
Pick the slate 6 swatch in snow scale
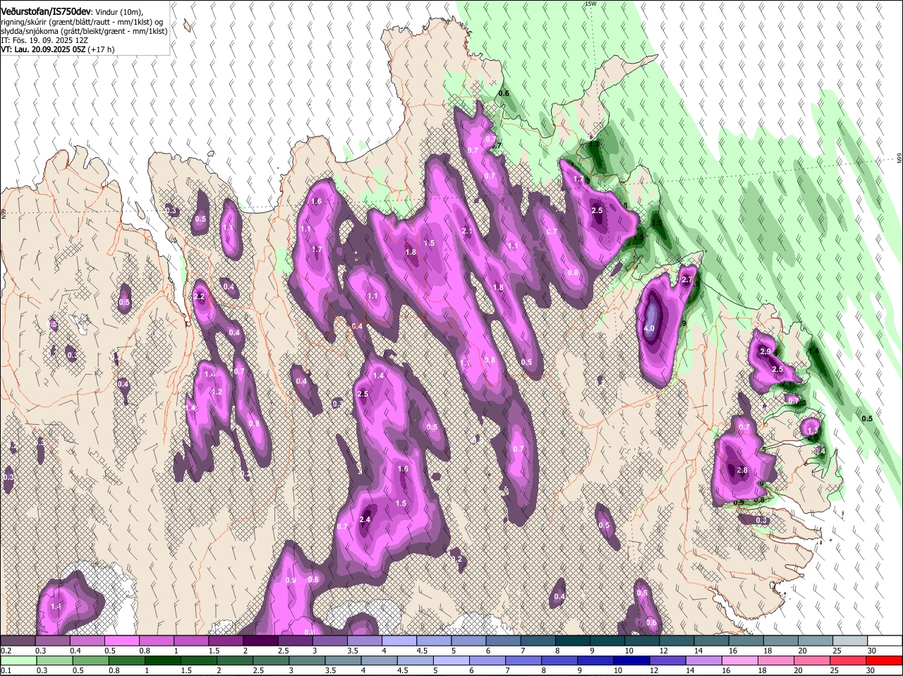pyautogui.click(x=504, y=641)
